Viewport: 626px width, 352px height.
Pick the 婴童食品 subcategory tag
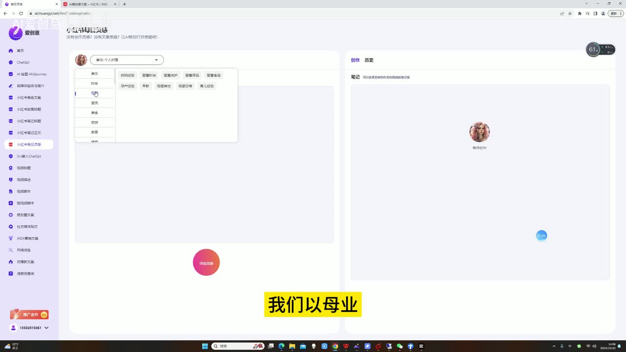coord(214,75)
